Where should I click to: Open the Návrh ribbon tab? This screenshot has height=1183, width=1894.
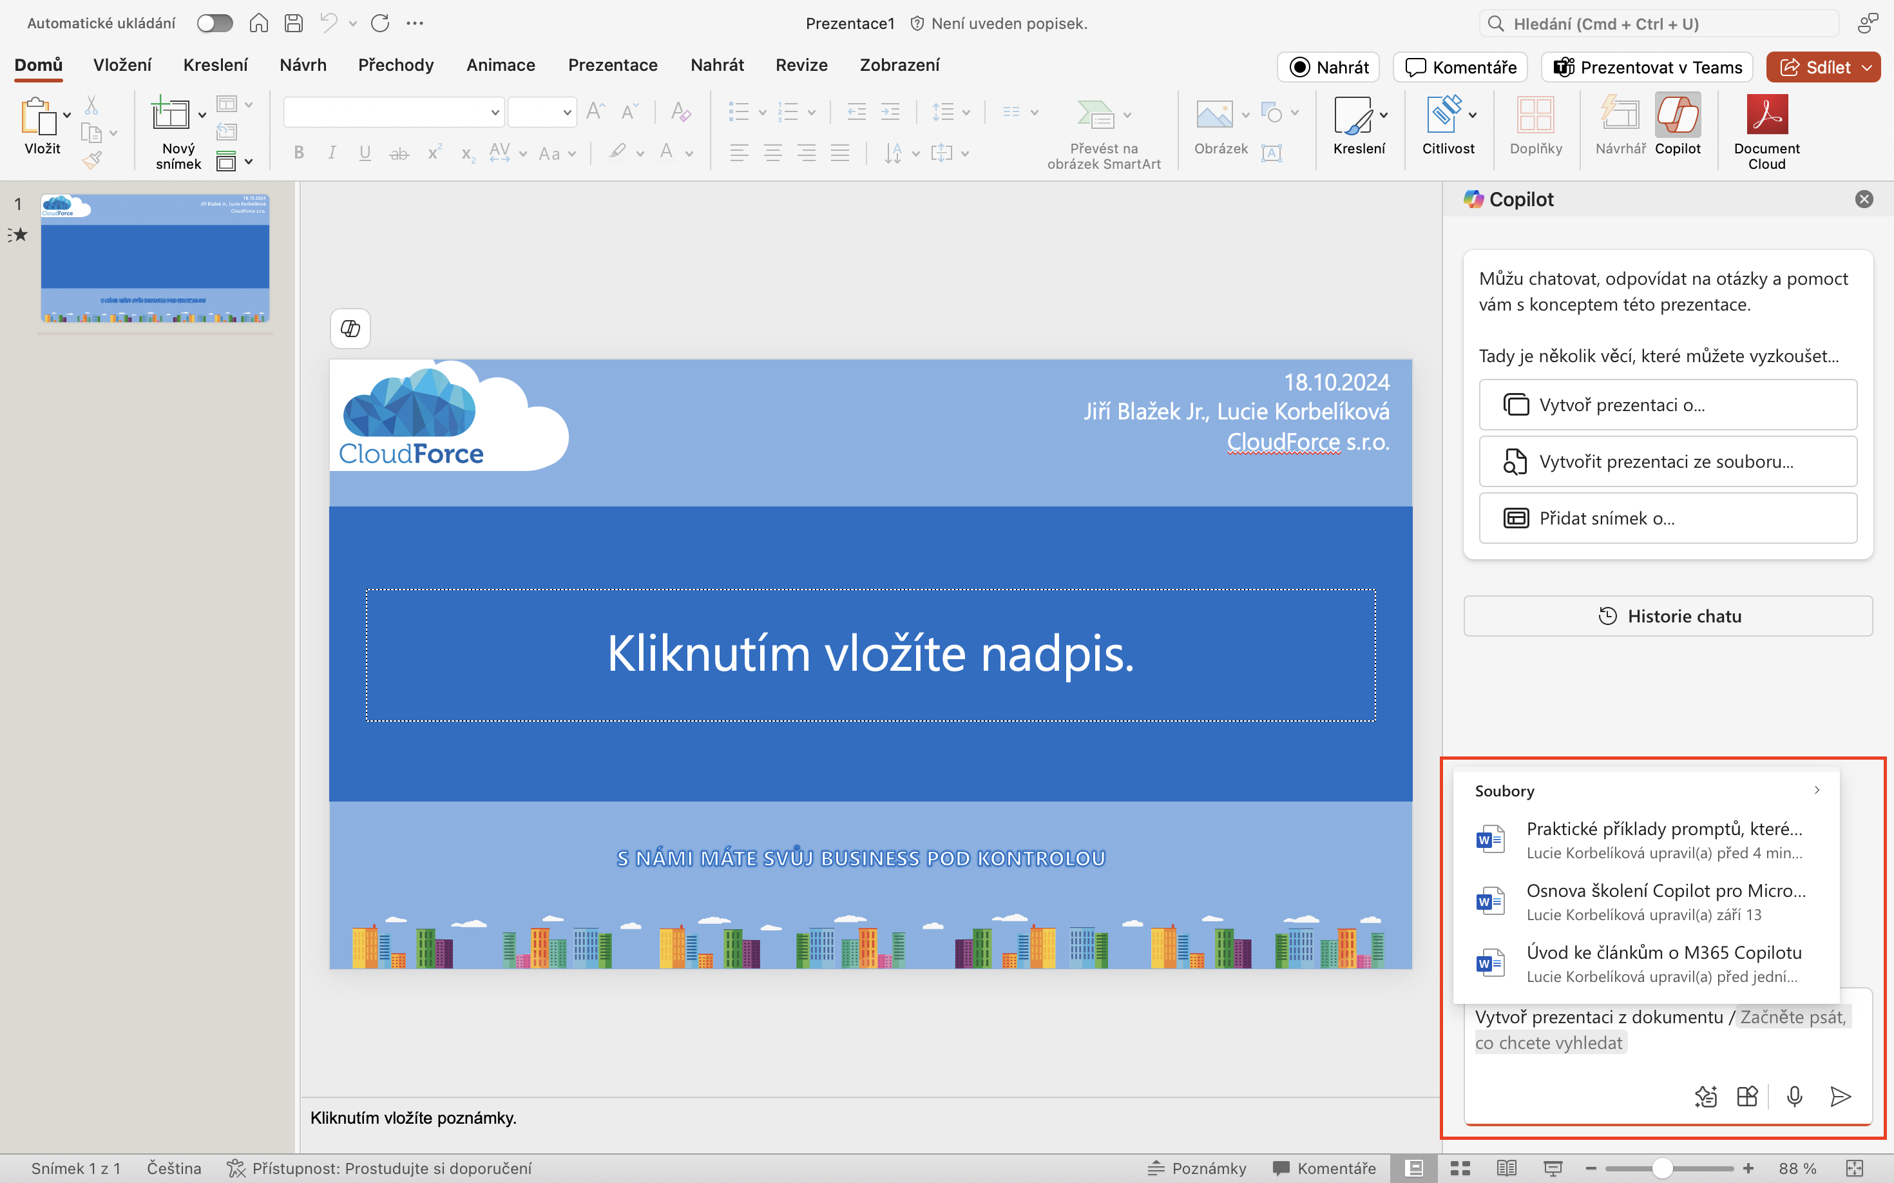click(303, 65)
